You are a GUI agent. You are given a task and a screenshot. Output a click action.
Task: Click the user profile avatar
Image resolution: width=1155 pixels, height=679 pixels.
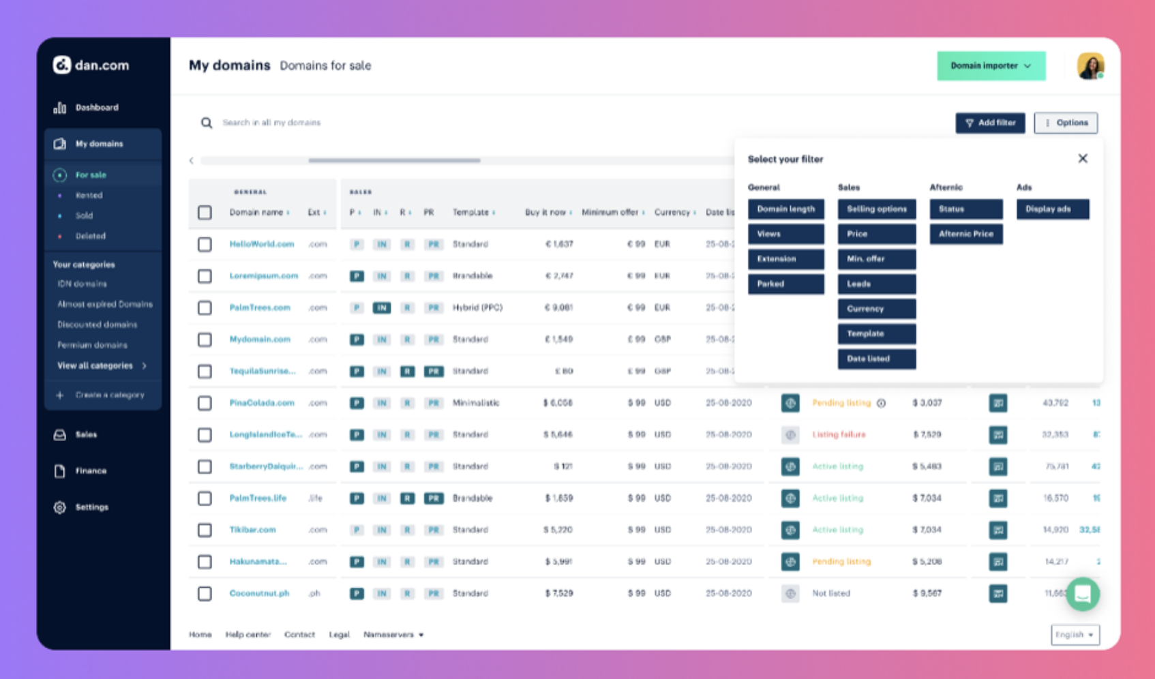(x=1090, y=66)
